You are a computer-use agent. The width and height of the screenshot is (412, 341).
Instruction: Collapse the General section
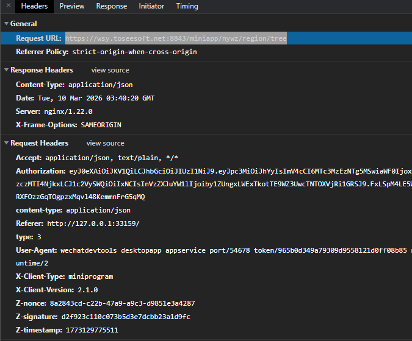coord(7,23)
